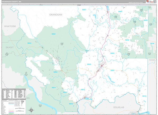Click the Market Maps logo
158x115 pixels.
(x=149, y=2)
